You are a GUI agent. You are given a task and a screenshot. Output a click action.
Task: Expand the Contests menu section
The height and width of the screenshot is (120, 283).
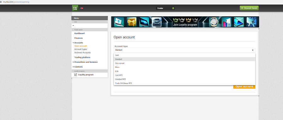tap(73, 67)
